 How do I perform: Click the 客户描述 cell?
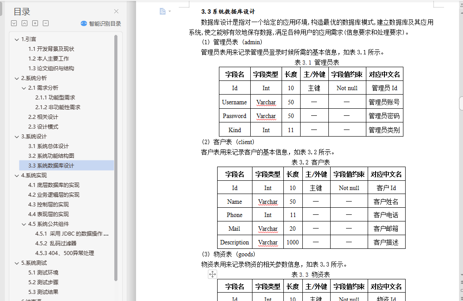pos(386,242)
